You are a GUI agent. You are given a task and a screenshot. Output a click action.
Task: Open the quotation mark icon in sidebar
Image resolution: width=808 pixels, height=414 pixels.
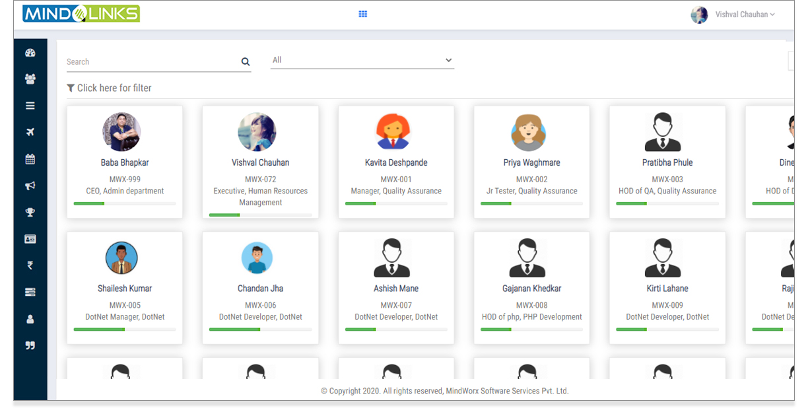pyautogui.click(x=30, y=345)
